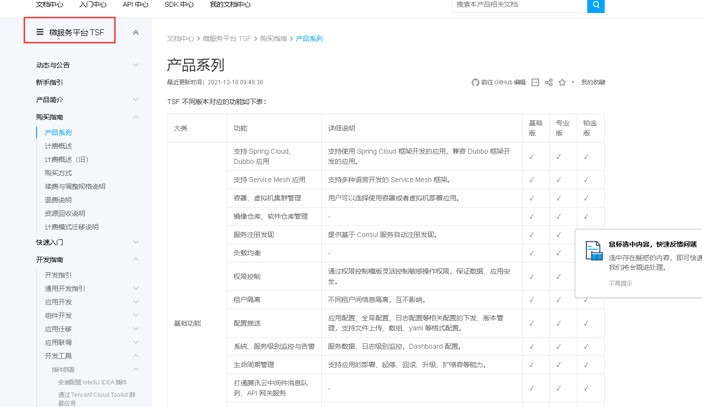Open SDK 中心 in top navigation
Image resolution: width=702 pixels, height=407 pixels.
179,4
